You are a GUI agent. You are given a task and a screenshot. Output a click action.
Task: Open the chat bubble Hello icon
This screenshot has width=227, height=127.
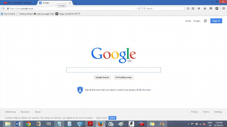211,8
